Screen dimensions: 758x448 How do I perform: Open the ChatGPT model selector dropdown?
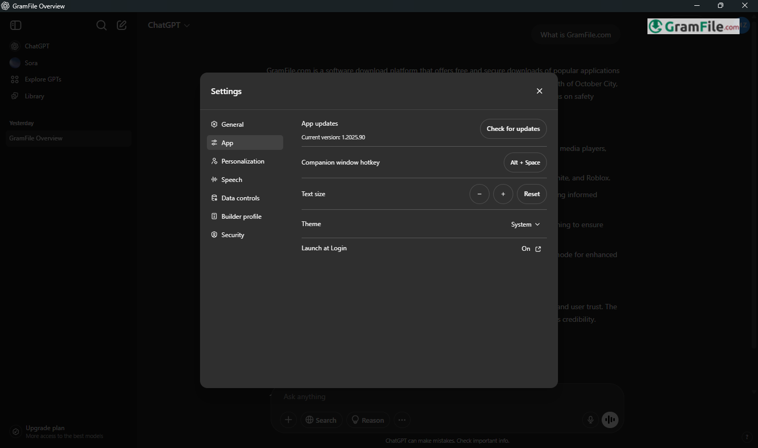click(168, 25)
